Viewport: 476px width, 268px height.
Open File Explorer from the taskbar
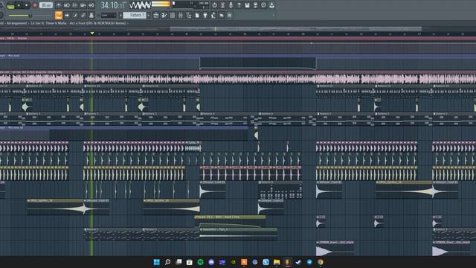[277, 262]
